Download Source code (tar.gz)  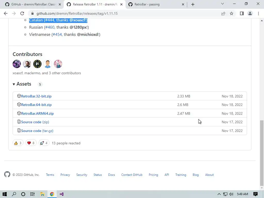pyautogui.click(x=37, y=131)
